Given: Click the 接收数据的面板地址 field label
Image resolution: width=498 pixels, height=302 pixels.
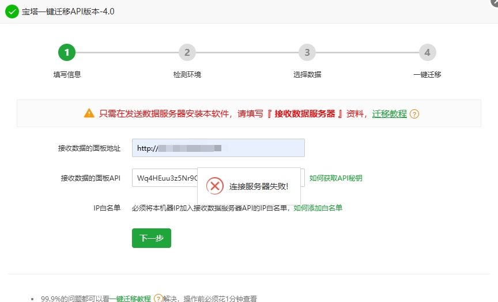Looking at the screenshot, I should coord(89,148).
